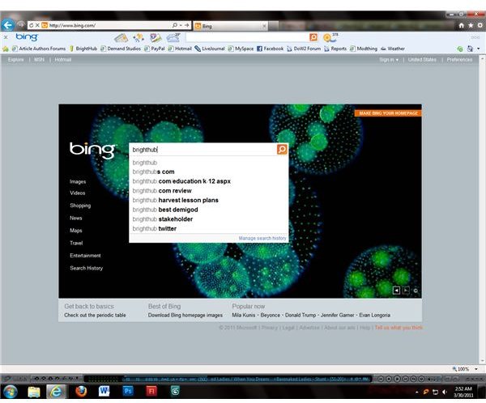Click the Bing toolbar orange search button
Screen dimensions: 486x403
pos(313,37)
